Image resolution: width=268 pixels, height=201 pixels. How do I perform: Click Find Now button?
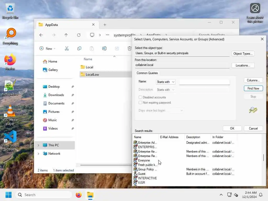click(253, 88)
